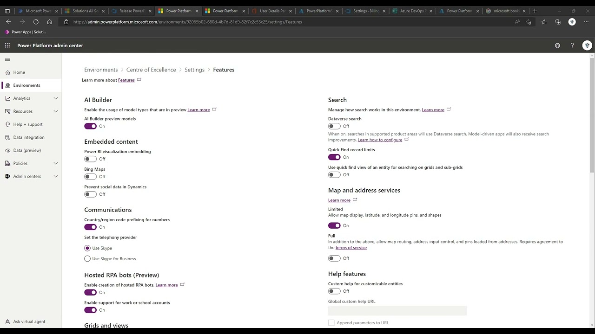Switch to the Settings - Billing browser tab
Image resolution: width=595 pixels, height=334 pixels.
pos(365,11)
